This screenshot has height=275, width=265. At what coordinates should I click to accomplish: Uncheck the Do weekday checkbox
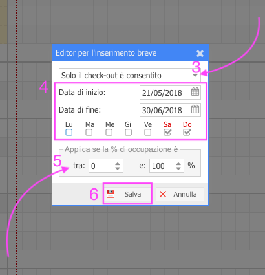187,132
